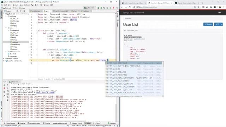Bookmark this page with the star icon
Image resolution: width=226 pixels, height=127 pixels.
[198, 7]
